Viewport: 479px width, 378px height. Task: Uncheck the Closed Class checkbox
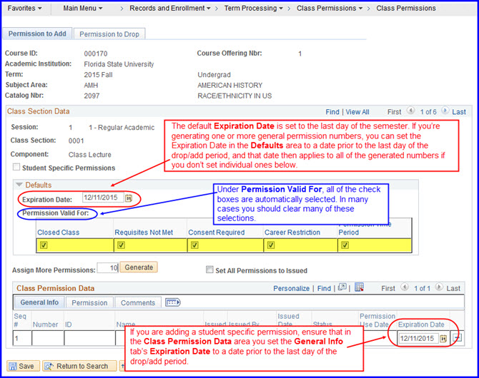click(x=44, y=245)
